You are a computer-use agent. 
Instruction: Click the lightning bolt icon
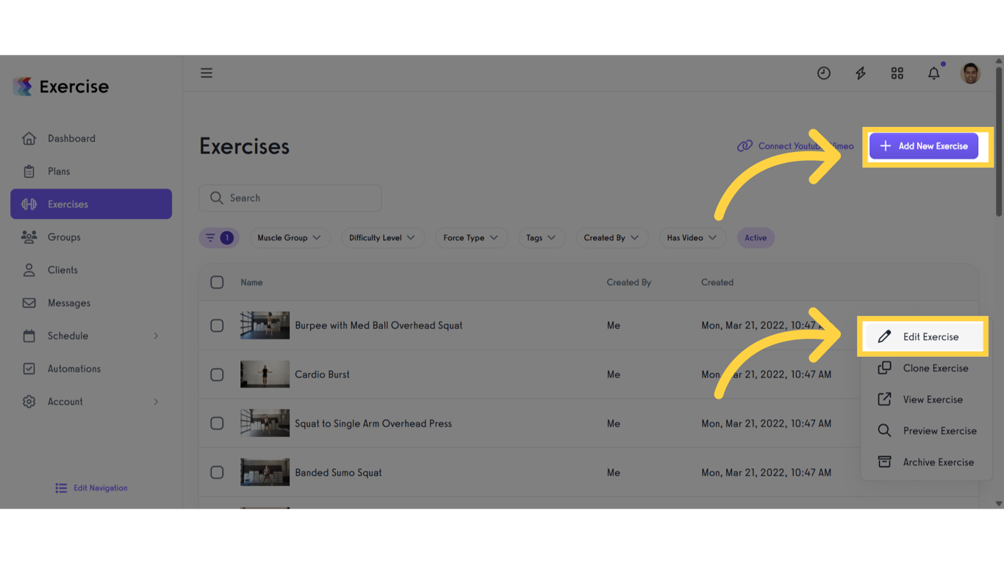click(861, 73)
